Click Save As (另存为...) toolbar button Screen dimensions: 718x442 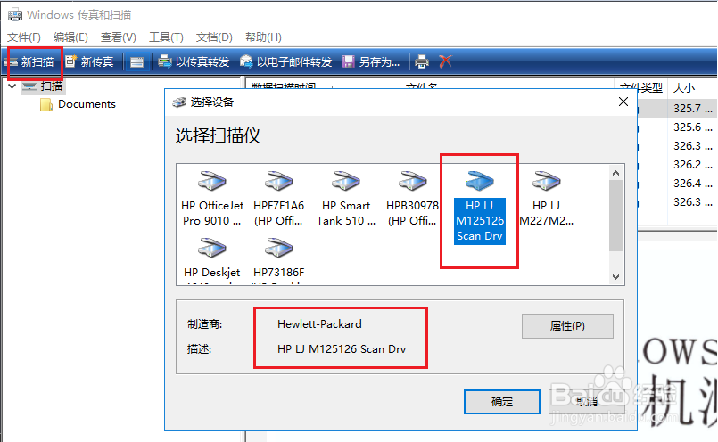click(x=371, y=61)
